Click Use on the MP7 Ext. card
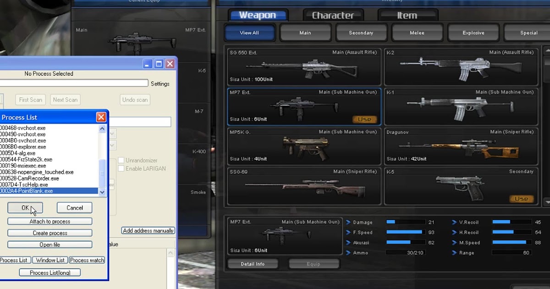 (365, 119)
